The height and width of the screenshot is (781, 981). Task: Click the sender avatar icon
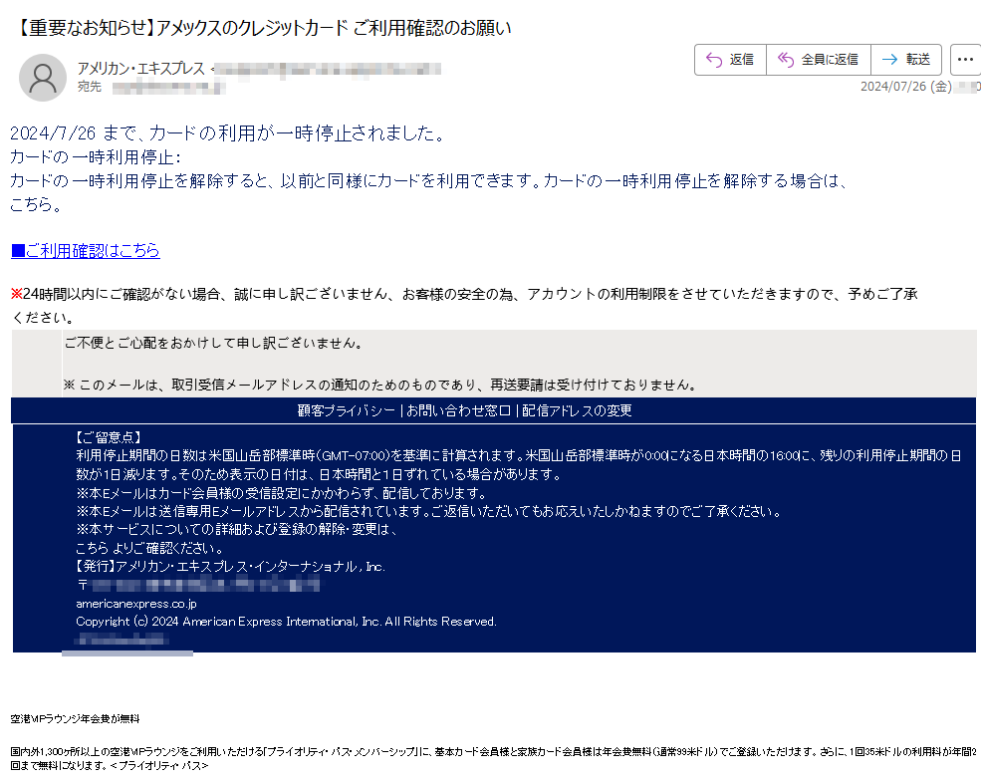coord(43,78)
